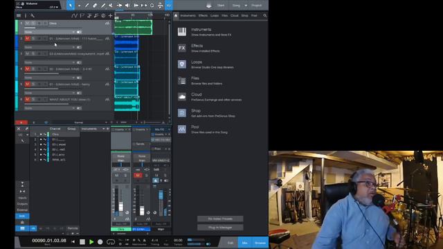Screen dimensions: 443x249
Task: Open track list wrench settings
Action: point(33,16)
